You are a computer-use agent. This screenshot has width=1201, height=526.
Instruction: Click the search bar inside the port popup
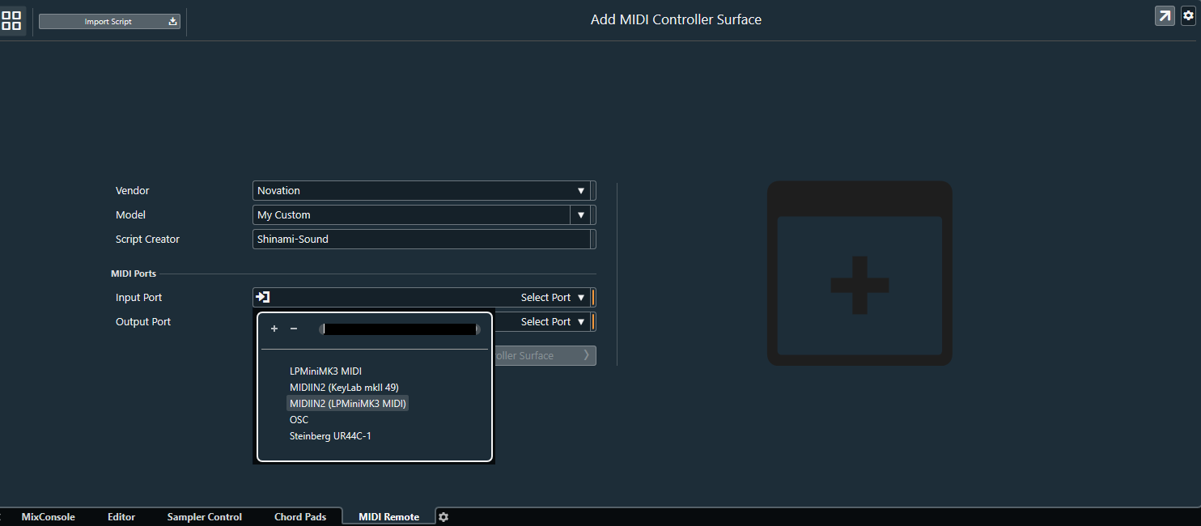tap(401, 329)
